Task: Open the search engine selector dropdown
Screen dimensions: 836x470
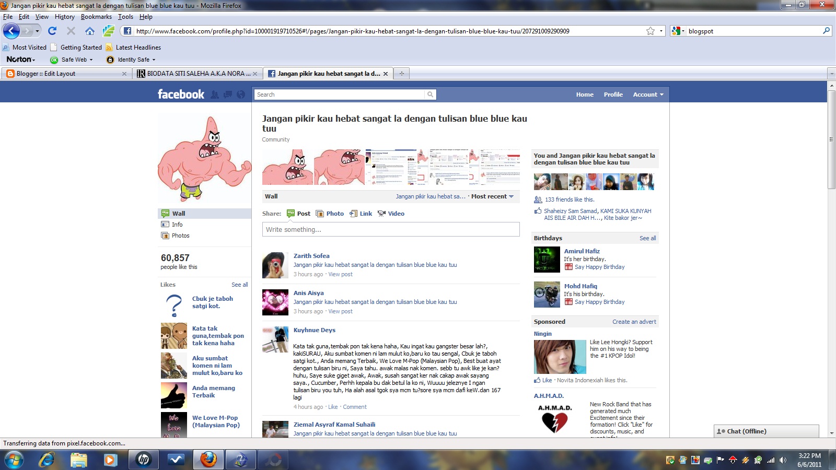Action: (x=678, y=31)
